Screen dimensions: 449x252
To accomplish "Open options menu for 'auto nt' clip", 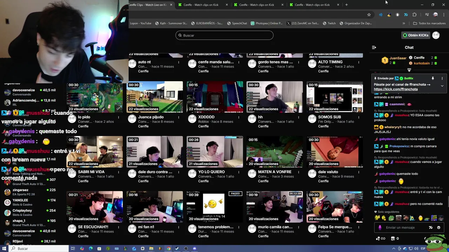I will click(179, 62).
